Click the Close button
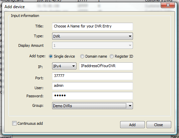 [x=159, y=125]
